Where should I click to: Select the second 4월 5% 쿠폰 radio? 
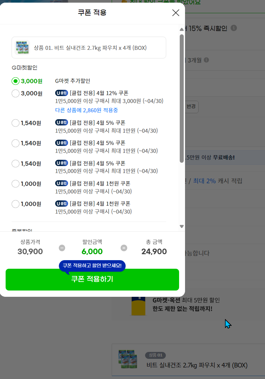pos(16,143)
